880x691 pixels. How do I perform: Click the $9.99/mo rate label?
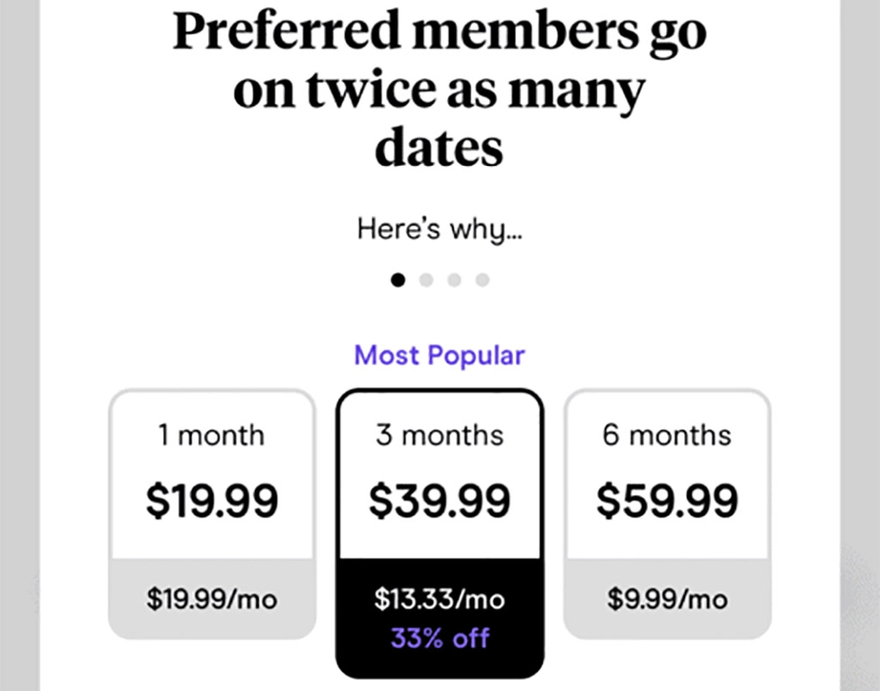669,599
